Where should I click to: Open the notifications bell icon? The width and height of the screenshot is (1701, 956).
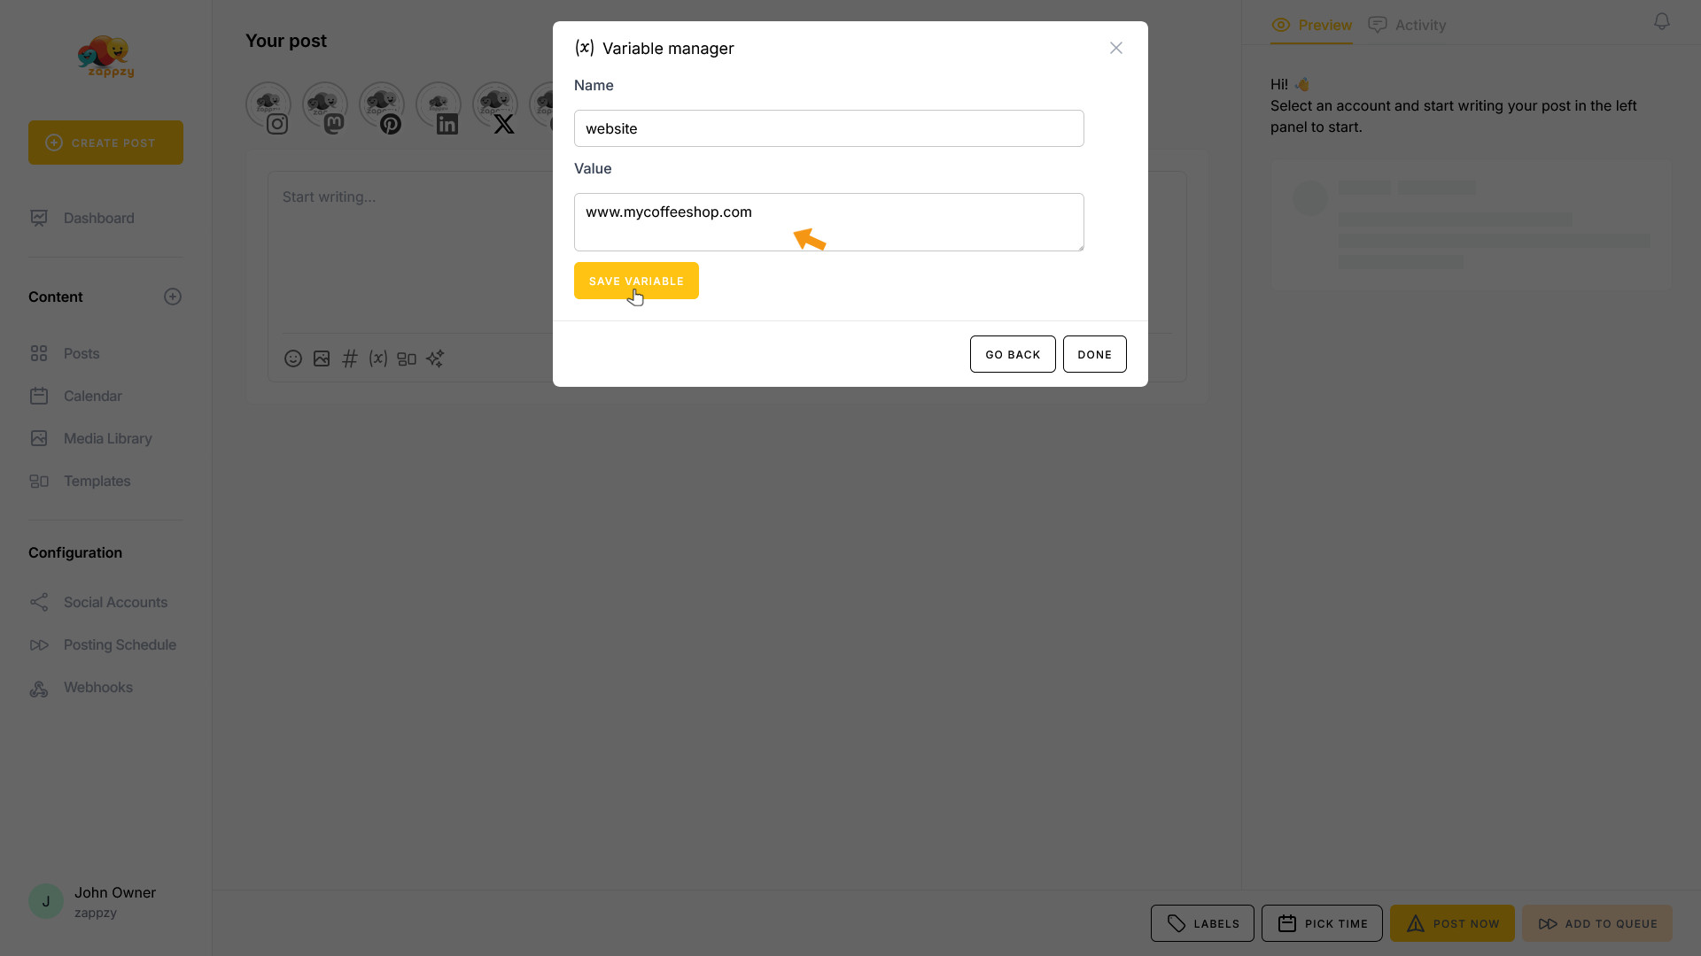[x=1662, y=21]
